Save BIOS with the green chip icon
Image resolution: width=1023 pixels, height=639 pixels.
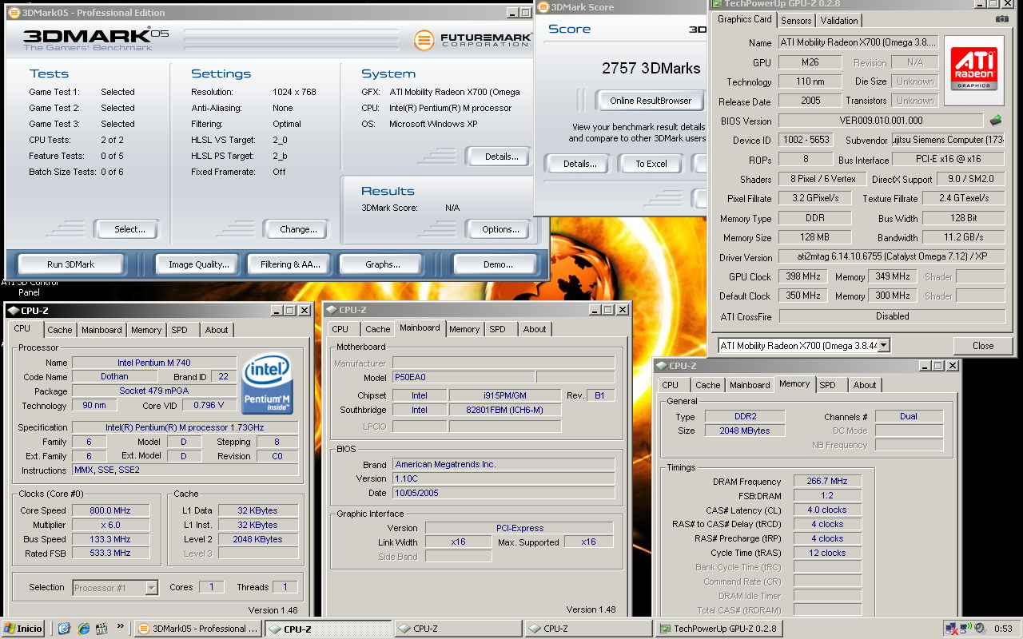(x=996, y=121)
